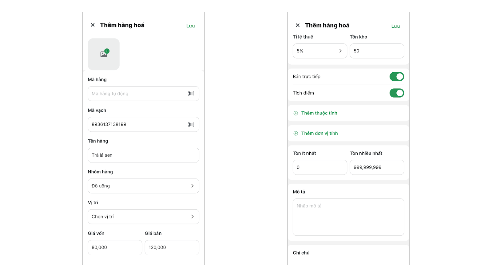492x277 pixels.
Task: Click plus icon beside Thêm đơn vị tính
Action: (x=296, y=133)
